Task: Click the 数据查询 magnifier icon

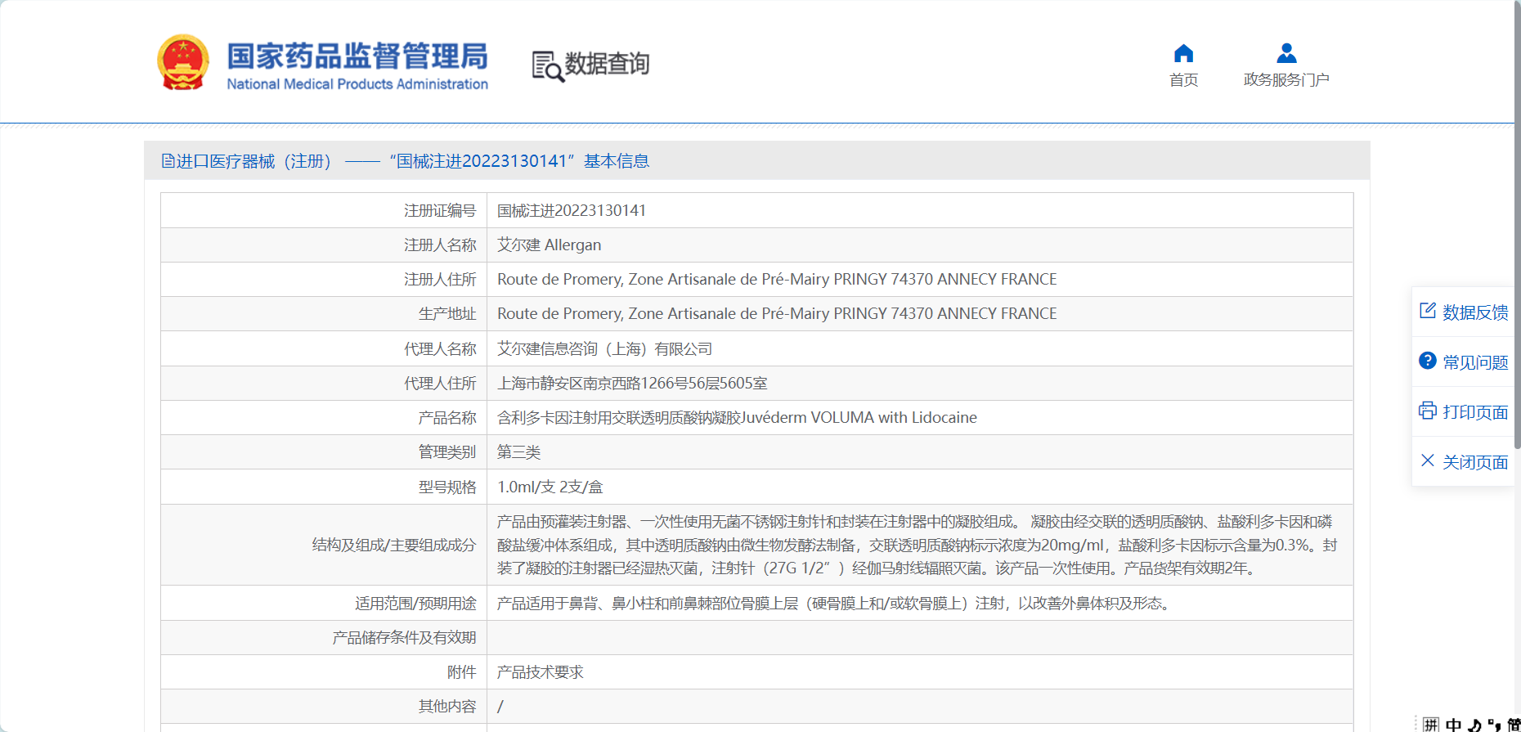Action: [x=548, y=66]
